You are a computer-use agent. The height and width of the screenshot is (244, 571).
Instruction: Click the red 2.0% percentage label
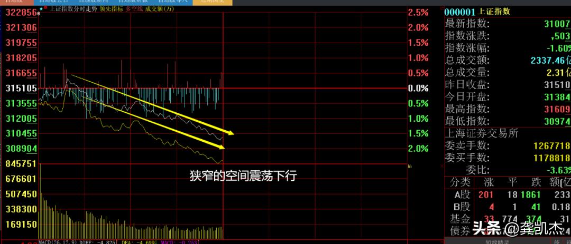point(418,27)
